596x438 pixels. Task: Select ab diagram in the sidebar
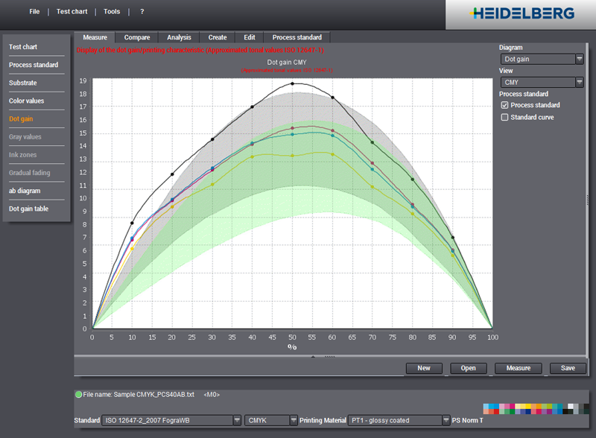tap(25, 191)
